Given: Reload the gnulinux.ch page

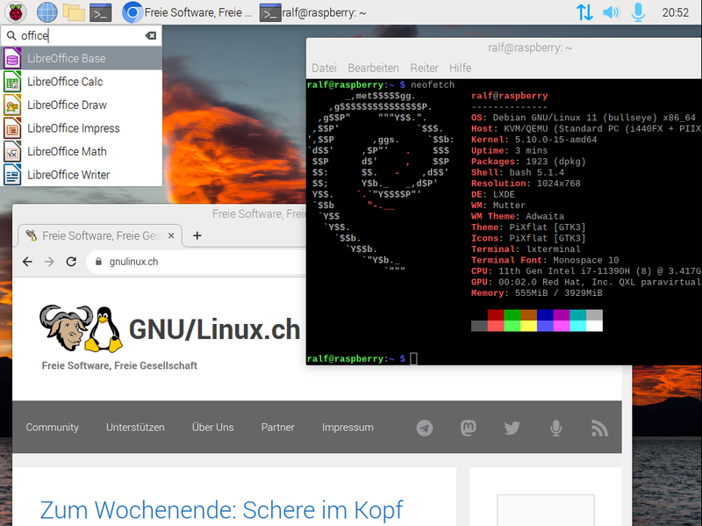Looking at the screenshot, I should [71, 262].
